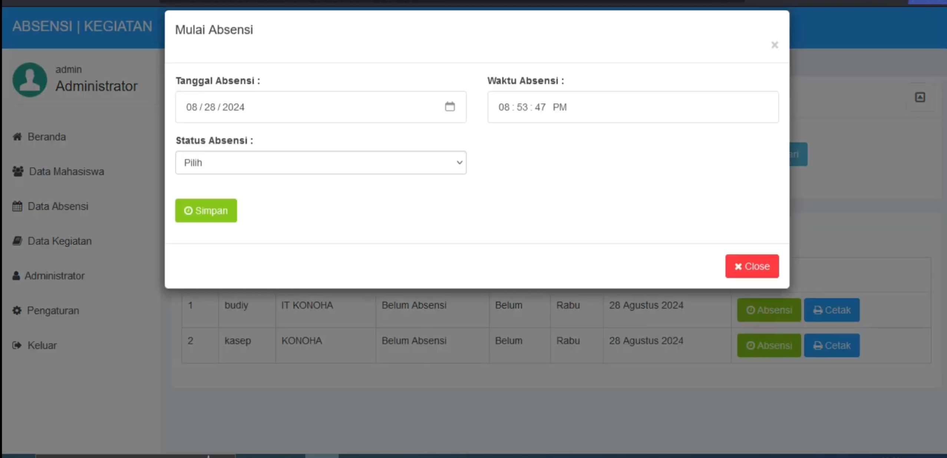Click the Pengaturan gear icon

[x=17, y=311]
